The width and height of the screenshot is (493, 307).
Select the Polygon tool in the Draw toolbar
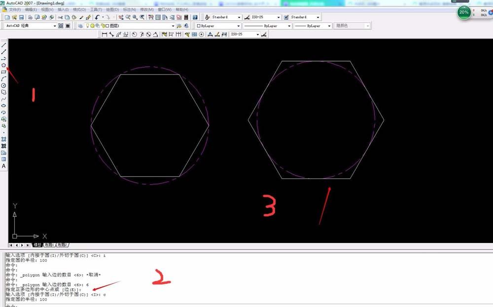3,65
